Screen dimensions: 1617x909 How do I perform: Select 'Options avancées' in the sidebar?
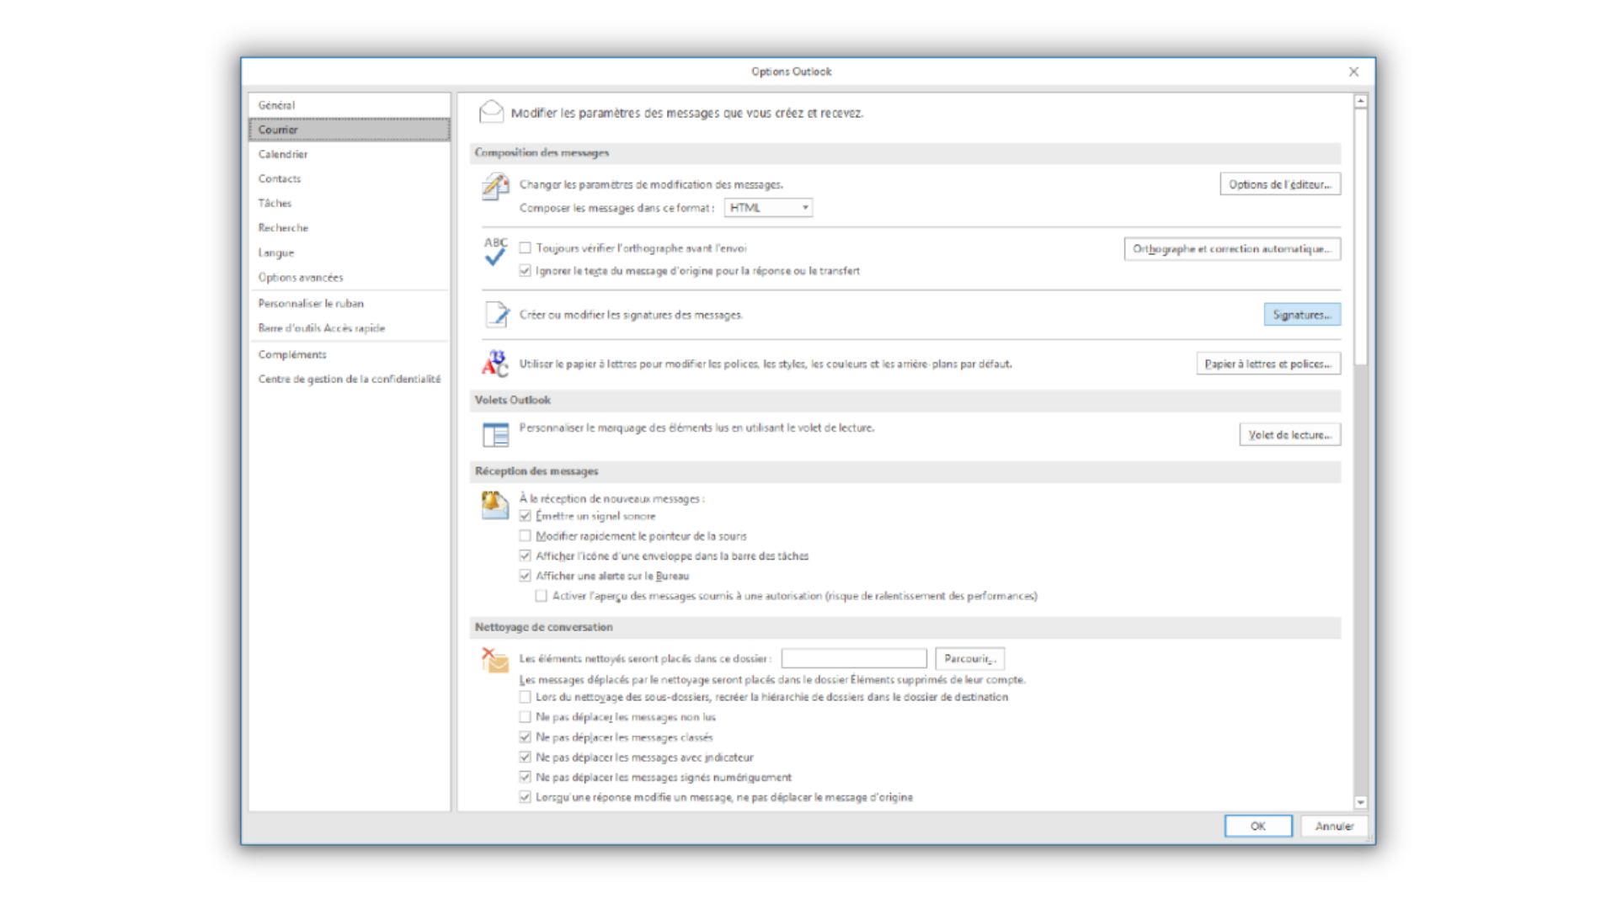[301, 277]
